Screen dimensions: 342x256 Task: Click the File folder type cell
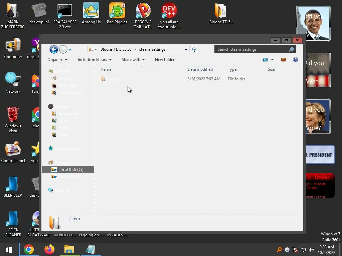tap(236, 79)
